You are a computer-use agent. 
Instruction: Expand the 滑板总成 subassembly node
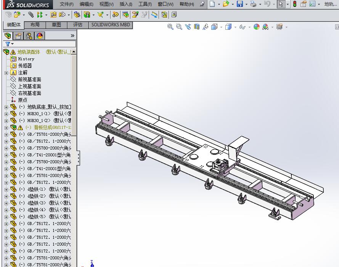6,128
